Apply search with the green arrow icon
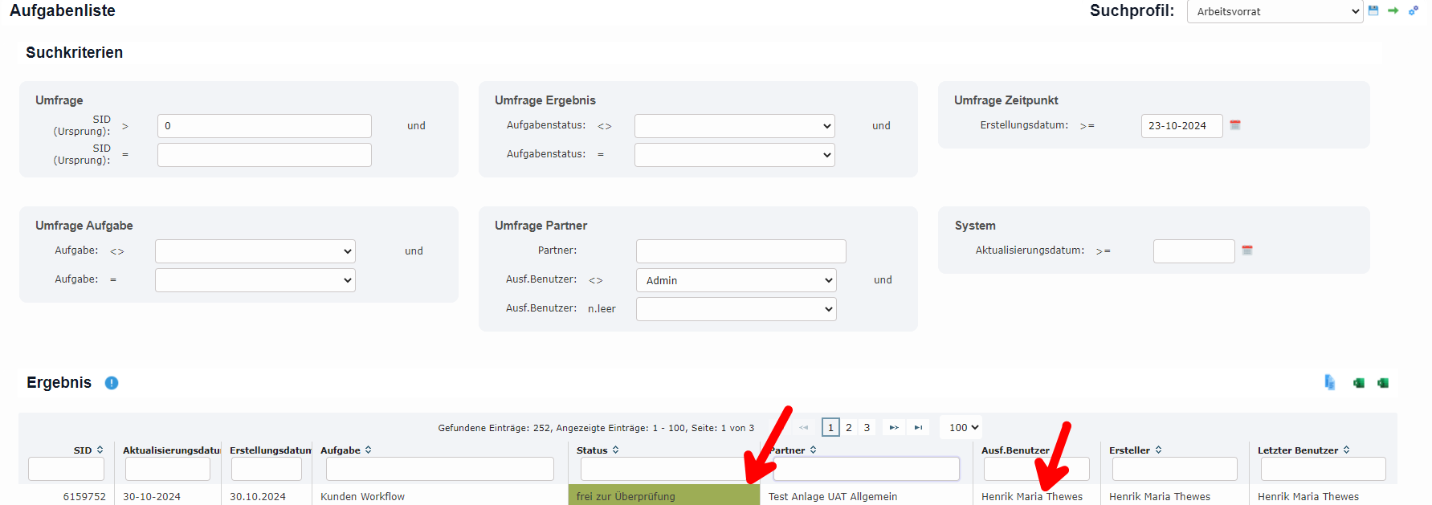 pos(1393,10)
